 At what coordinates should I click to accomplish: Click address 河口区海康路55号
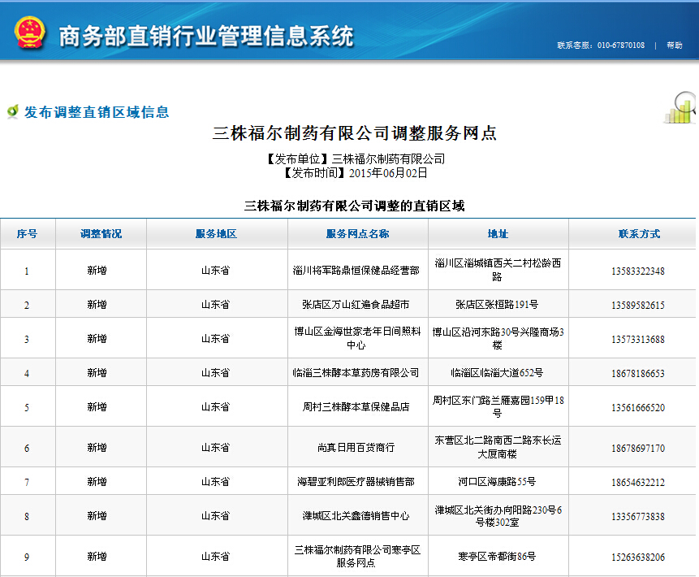click(x=497, y=482)
